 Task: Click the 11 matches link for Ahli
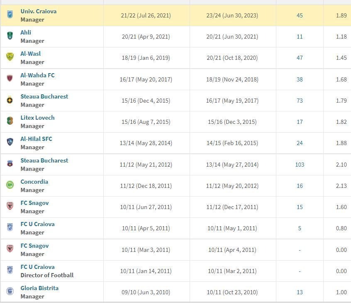(x=300, y=37)
